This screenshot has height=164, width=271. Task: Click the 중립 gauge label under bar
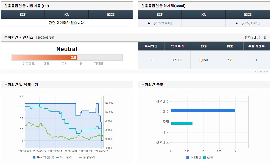65,64
